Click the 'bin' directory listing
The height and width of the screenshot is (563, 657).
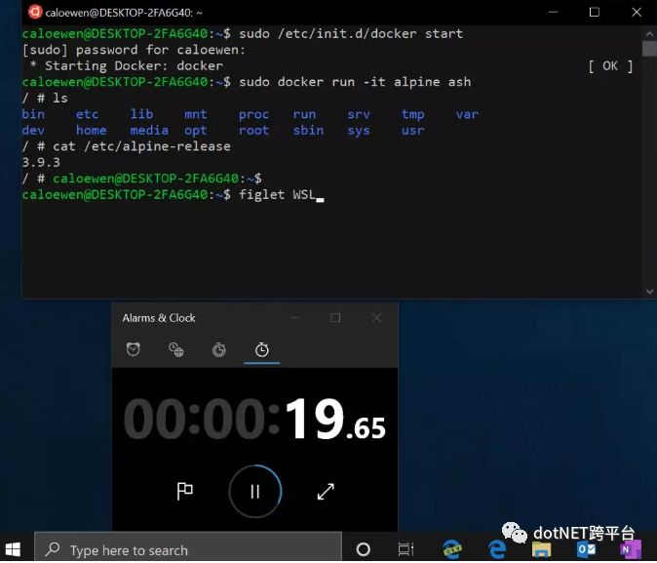pos(33,114)
